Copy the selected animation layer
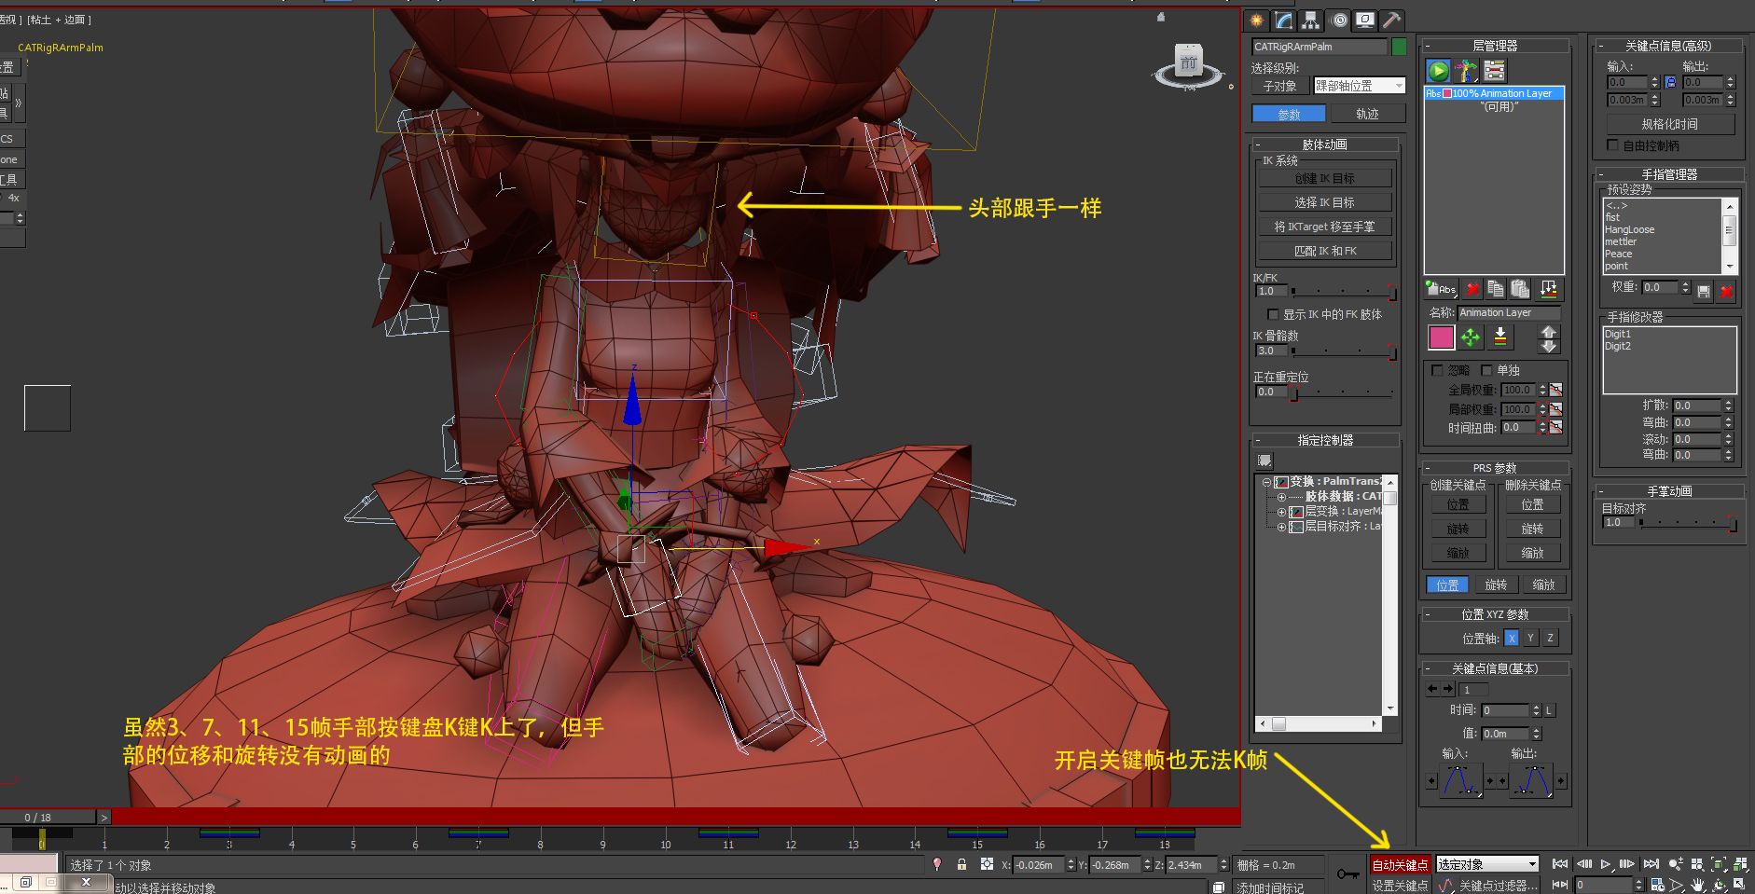The image size is (1755, 894). [x=1496, y=289]
